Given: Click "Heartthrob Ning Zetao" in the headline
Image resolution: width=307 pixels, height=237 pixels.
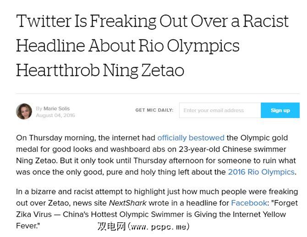Looking at the screenshot, I should 100,70.
